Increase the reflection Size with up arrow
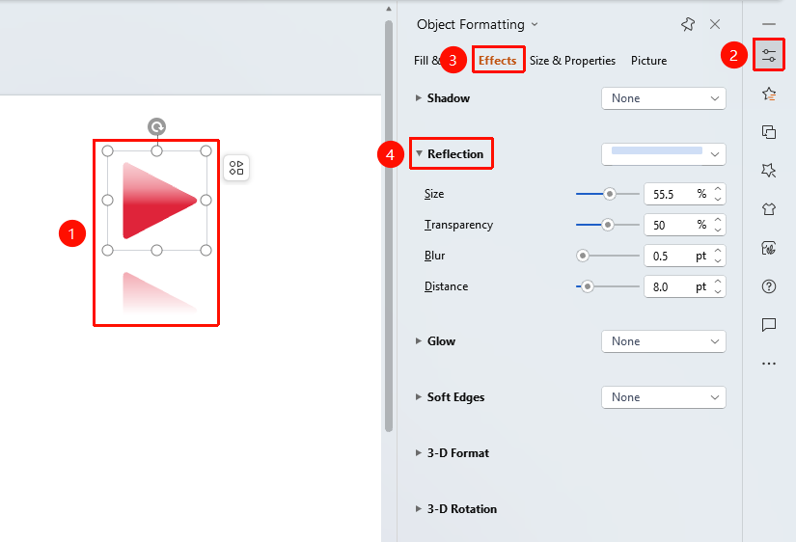The height and width of the screenshot is (542, 796). (718, 189)
